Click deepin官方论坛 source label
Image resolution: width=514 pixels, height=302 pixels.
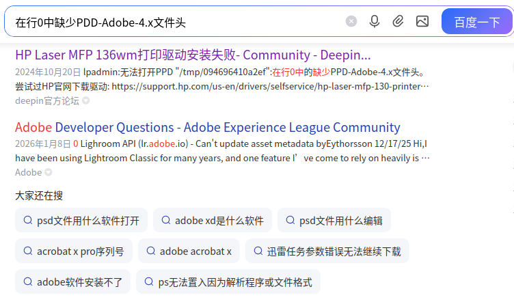pyautogui.click(x=47, y=101)
